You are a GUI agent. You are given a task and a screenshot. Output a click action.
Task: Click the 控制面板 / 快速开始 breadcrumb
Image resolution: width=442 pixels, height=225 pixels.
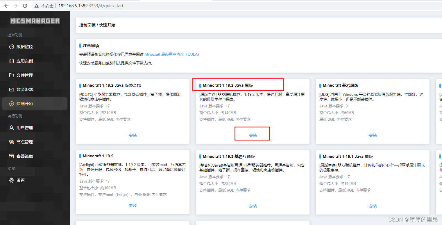point(97,25)
